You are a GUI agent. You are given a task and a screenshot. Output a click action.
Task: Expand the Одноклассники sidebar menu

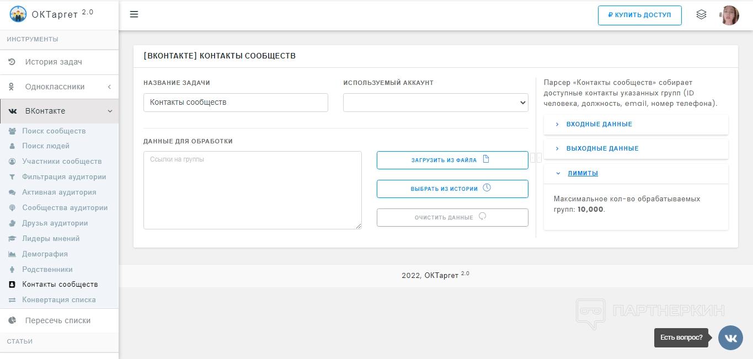[59, 87]
